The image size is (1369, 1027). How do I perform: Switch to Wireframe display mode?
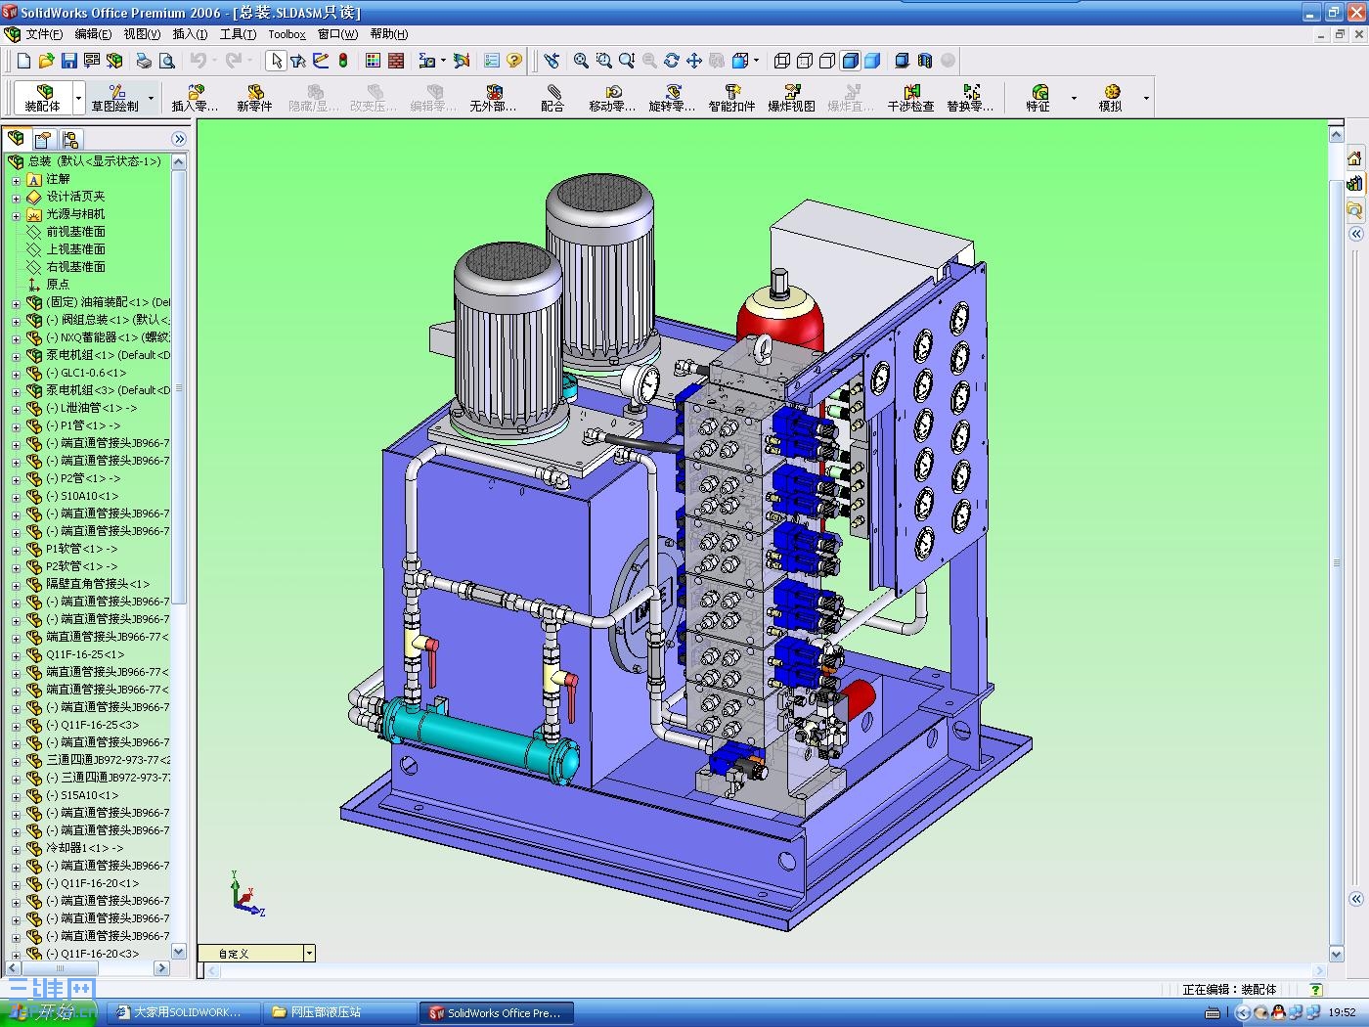(782, 61)
